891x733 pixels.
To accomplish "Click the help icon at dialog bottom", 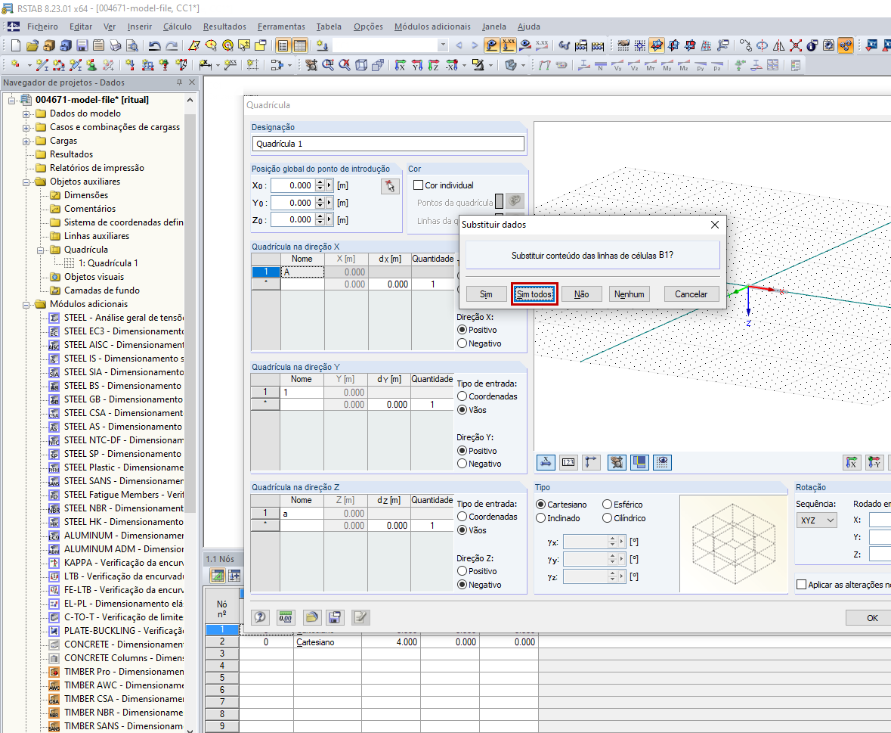I will 261,617.
